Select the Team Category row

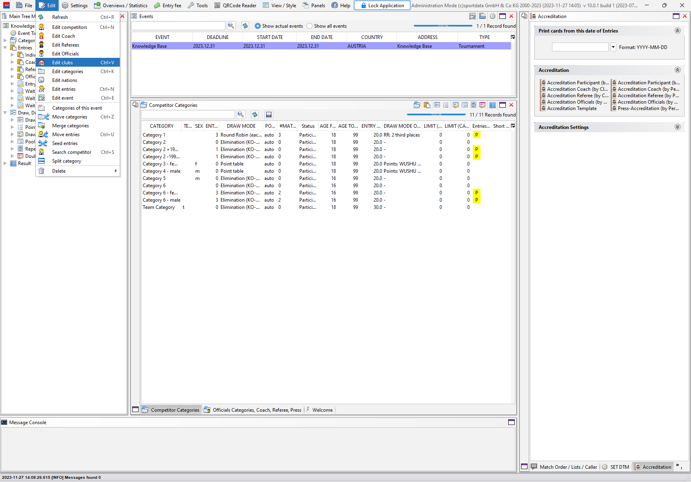coord(325,207)
